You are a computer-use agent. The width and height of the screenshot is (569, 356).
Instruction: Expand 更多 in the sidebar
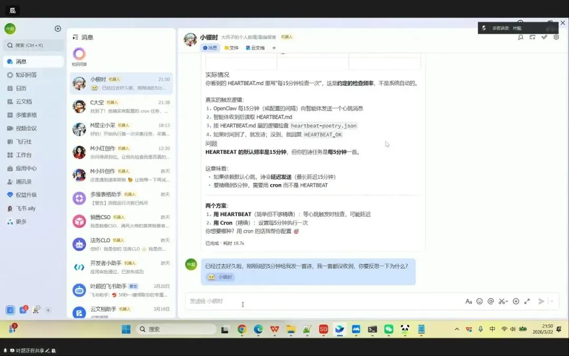(x=21, y=222)
